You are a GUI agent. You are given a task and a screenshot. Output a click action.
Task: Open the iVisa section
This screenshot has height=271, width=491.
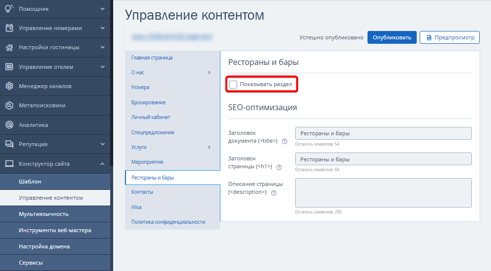click(x=136, y=207)
